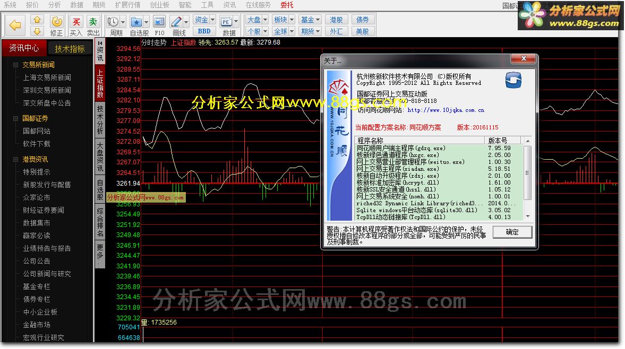The image size is (625, 349).
Task: Select the TcpDll.dll row in program list
Action: 439,217
